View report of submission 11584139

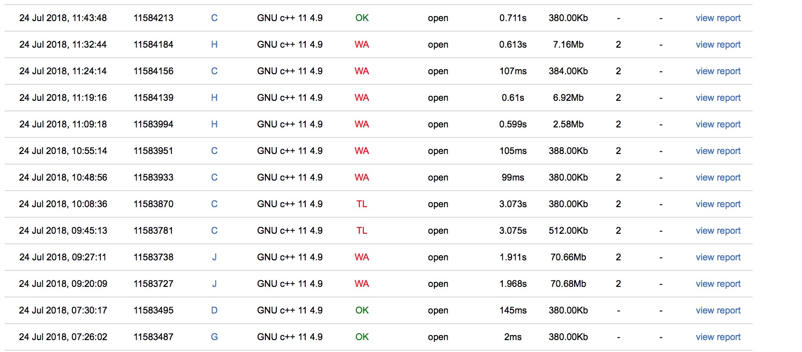[718, 98]
